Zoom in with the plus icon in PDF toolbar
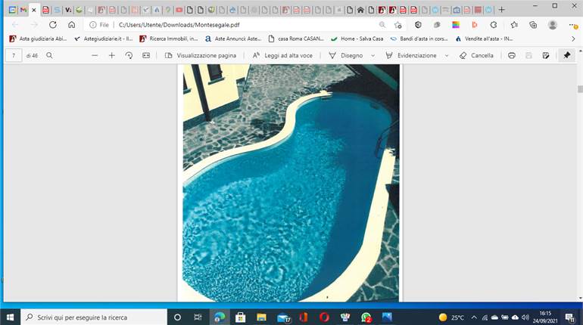Image resolution: width=583 pixels, height=325 pixels. click(111, 55)
